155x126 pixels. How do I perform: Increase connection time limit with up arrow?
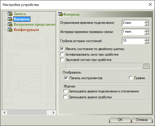click(x=147, y=22)
